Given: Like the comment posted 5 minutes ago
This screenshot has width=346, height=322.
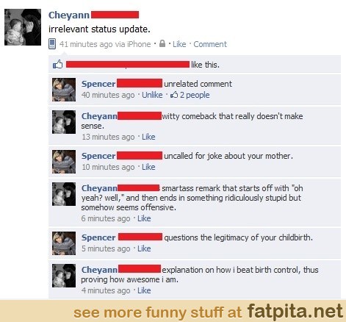Looking at the screenshot, I should (144, 248).
